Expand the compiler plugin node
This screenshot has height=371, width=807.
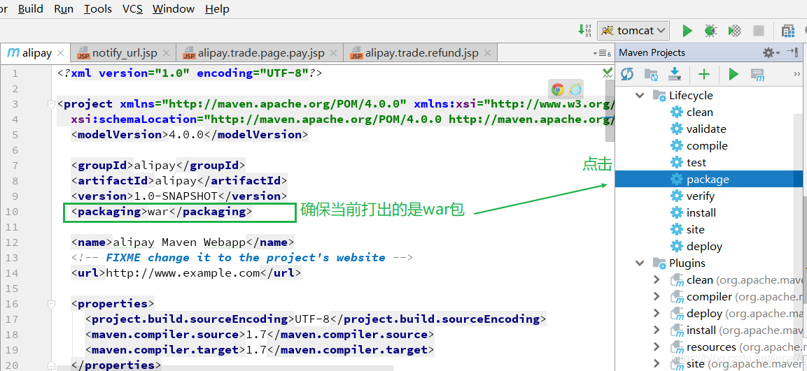657,296
